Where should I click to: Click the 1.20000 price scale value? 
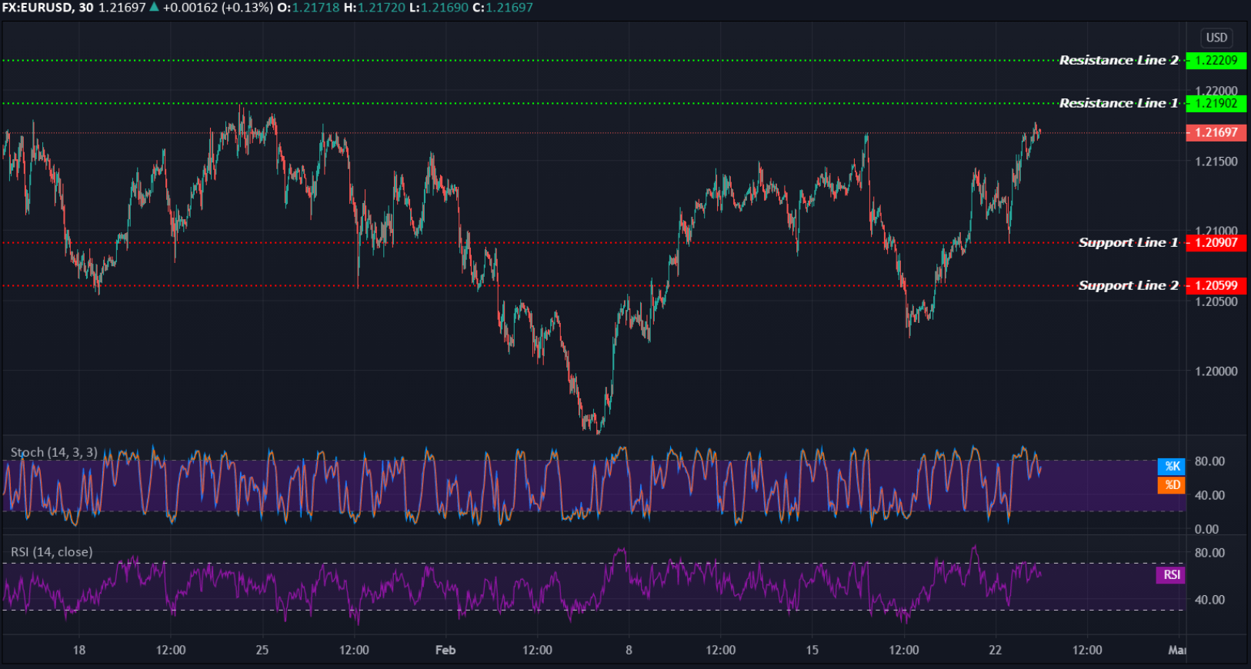1216,371
